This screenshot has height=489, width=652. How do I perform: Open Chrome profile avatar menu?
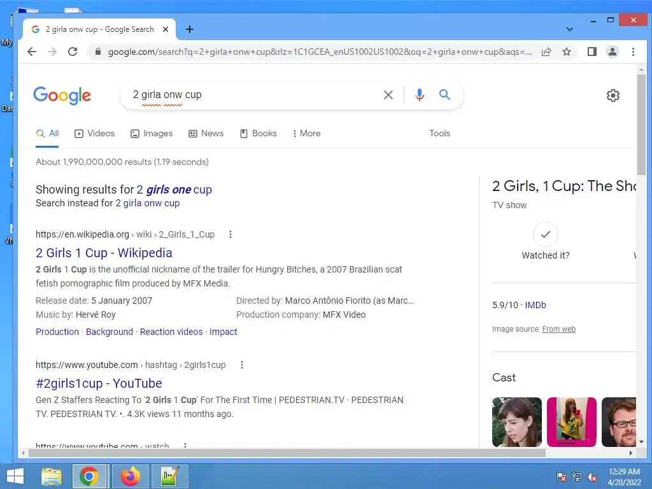pyautogui.click(x=612, y=52)
